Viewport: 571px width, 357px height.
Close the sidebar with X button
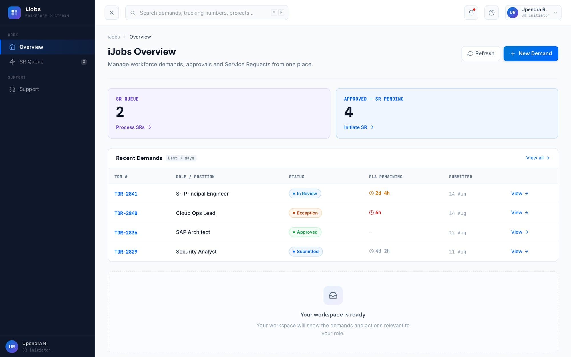point(112,13)
